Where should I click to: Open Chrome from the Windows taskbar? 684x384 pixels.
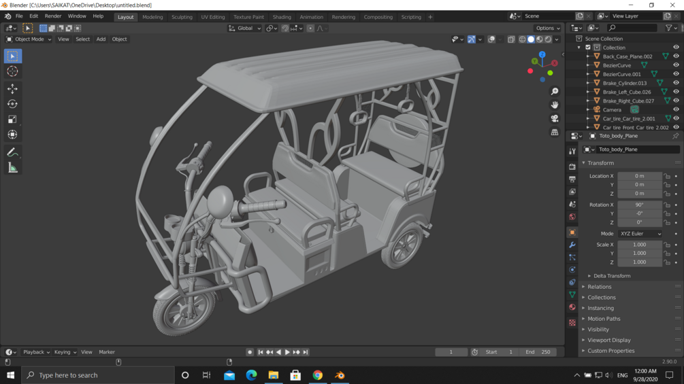coord(318,375)
